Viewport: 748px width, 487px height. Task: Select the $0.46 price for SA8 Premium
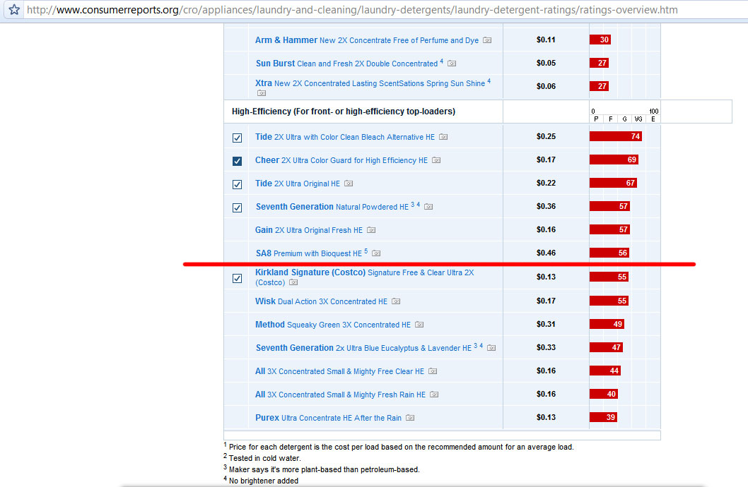pos(547,253)
